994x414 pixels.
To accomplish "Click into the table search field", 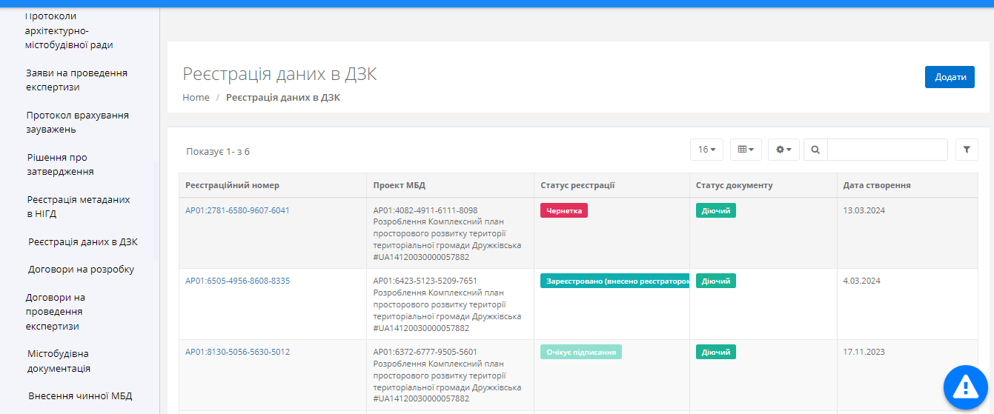I will pyautogui.click(x=887, y=150).
